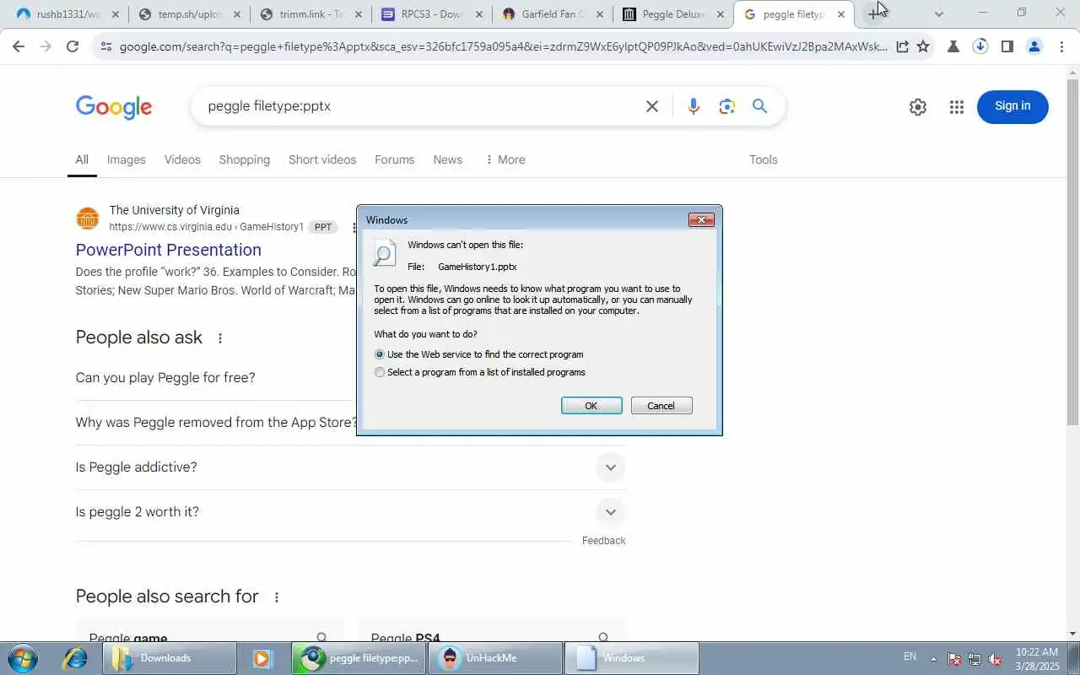This screenshot has height=675, width=1080.
Task: Open Downloads folder taskbar item
Action: [x=169, y=658]
